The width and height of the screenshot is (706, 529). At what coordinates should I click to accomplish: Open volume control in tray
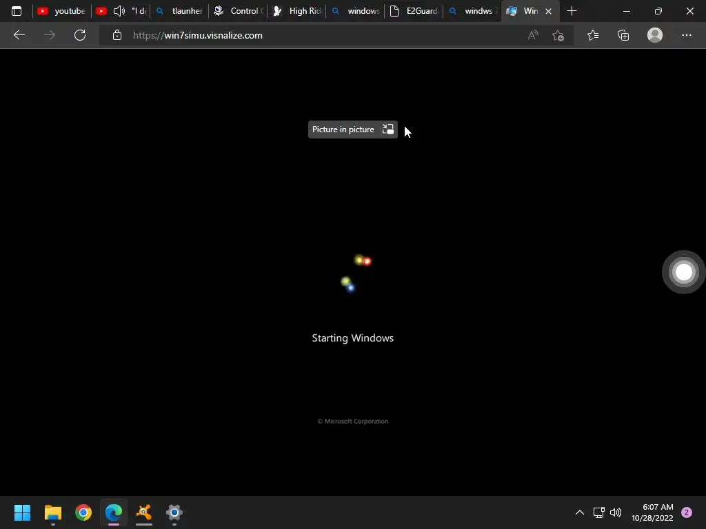[616, 512]
